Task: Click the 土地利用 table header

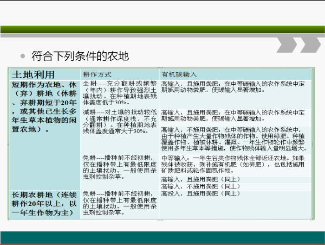Action: click(x=33, y=75)
